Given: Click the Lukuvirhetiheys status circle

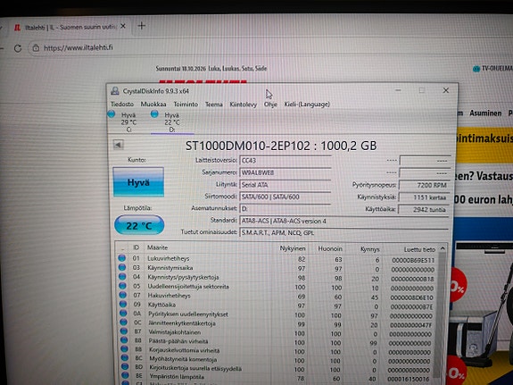Looking at the screenshot, I should 121,258.
